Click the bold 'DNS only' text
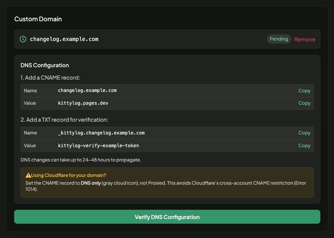This screenshot has width=334, height=238. click(91, 183)
